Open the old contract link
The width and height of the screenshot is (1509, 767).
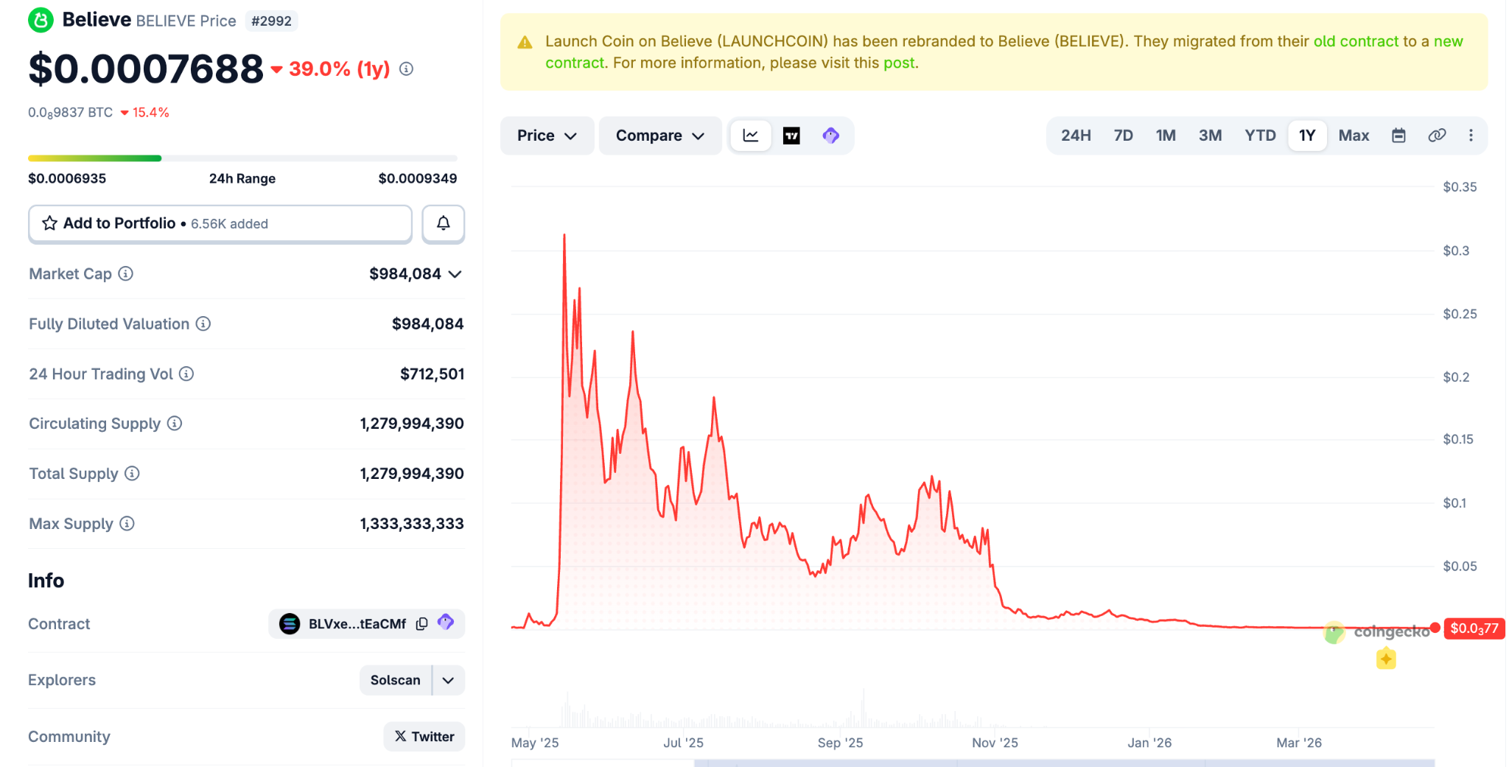[1355, 41]
